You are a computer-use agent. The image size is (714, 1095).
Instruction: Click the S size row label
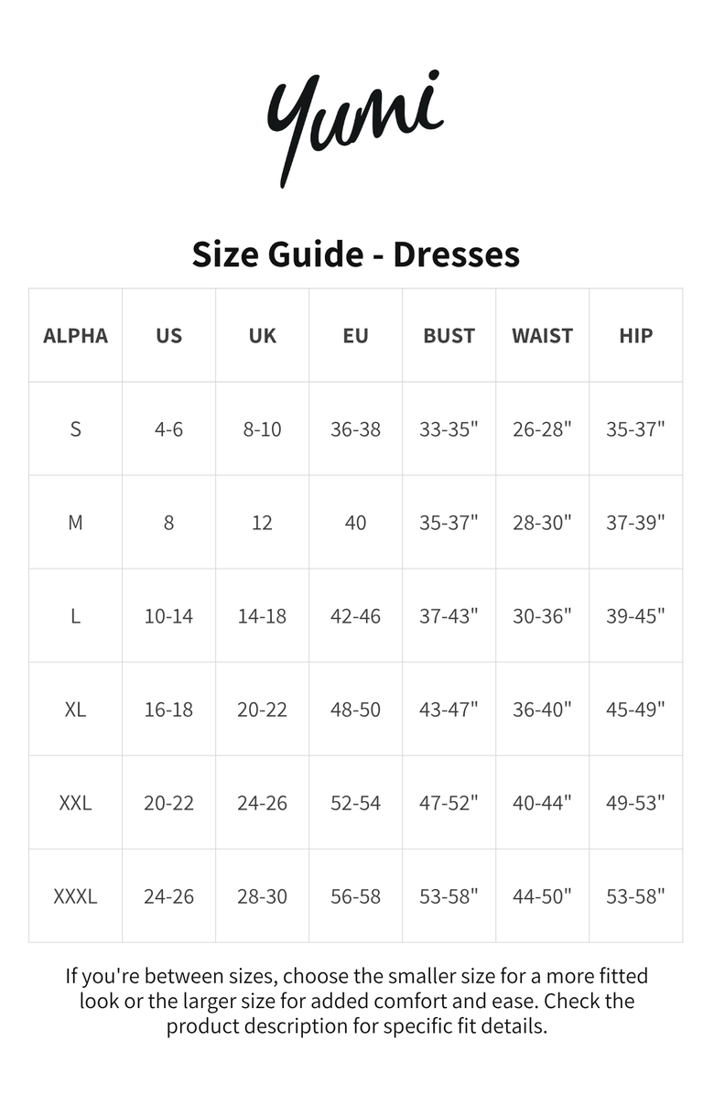[x=76, y=429]
